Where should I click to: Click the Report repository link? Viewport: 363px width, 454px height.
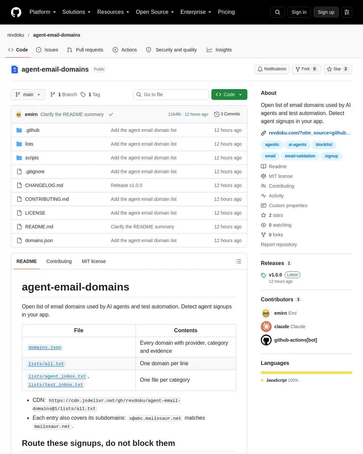pos(279,244)
